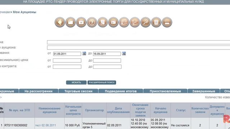Open the shopping cart briefcase icon
Screen dimensions: 230x129
point(81,22)
